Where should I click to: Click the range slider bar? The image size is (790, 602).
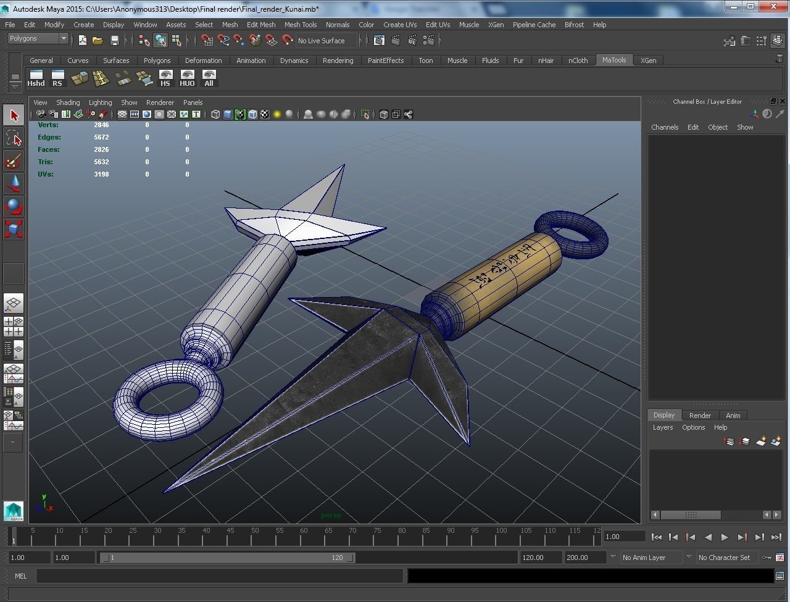(x=227, y=558)
